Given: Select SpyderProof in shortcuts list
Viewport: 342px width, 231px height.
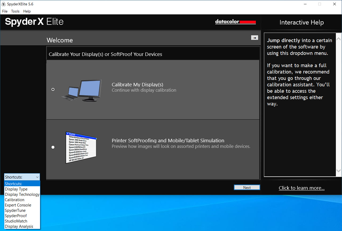Looking at the screenshot, I should pos(22,216).
